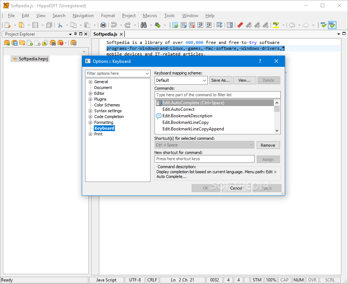Click the dialog help question mark button
The height and width of the screenshot is (284, 348).
pos(260,61)
